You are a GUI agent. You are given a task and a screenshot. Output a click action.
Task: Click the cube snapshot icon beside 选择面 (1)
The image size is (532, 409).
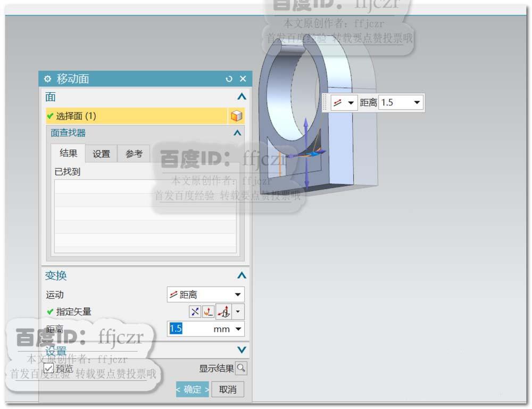pos(237,116)
